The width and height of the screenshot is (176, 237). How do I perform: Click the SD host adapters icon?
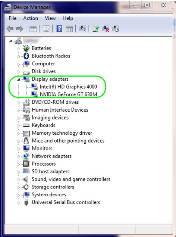pos(26,171)
